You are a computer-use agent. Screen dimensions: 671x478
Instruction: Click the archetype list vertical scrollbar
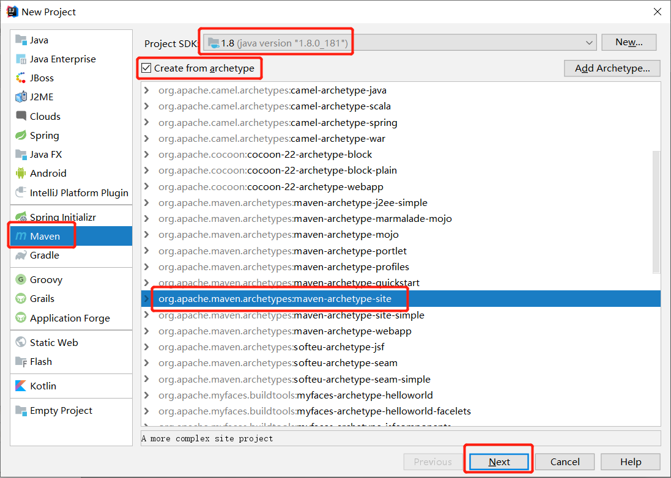[656, 211]
